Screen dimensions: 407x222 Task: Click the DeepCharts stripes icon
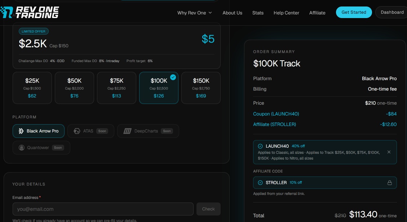[127, 131]
